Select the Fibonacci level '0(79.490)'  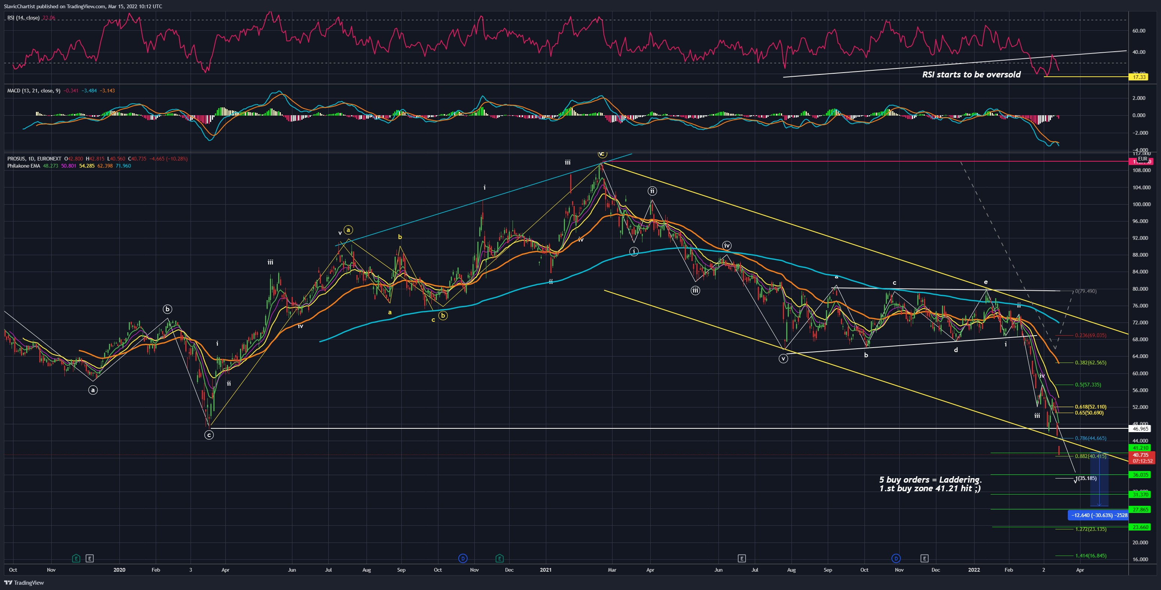click(x=1086, y=291)
